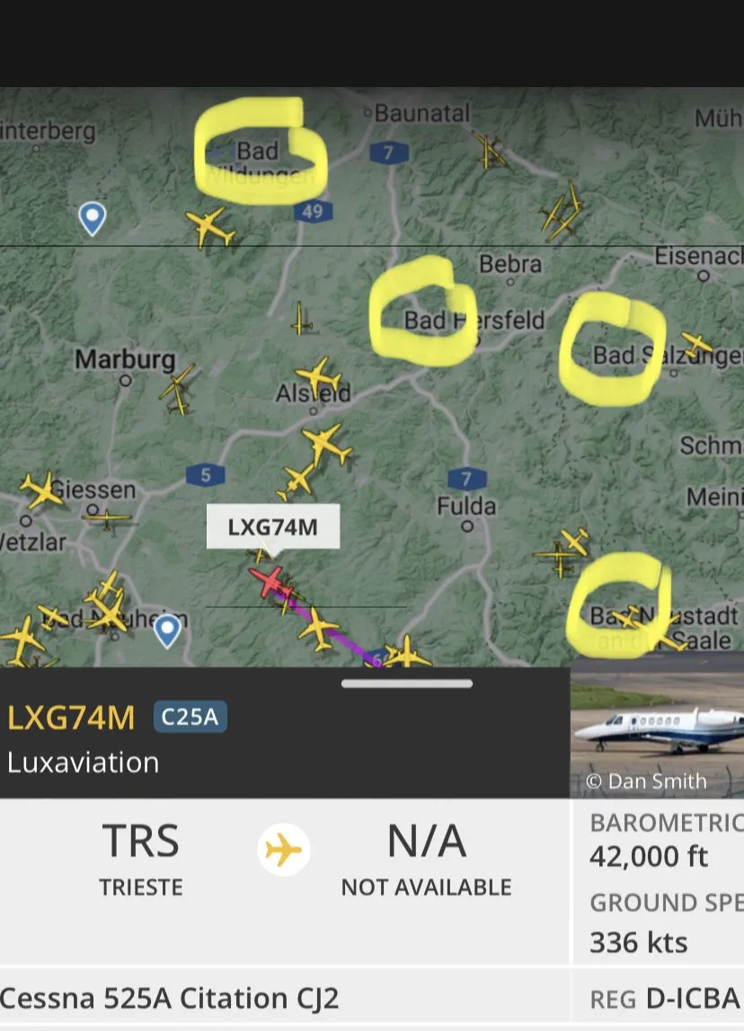Select the red LXG74M aircraft icon

[x=270, y=581]
